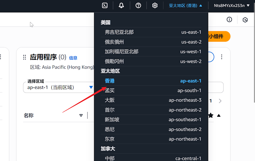Collapse the 亚太地区 (香港) region selector
Image resolution: width=255 pixels, height=161 pixels.
click(x=185, y=5)
